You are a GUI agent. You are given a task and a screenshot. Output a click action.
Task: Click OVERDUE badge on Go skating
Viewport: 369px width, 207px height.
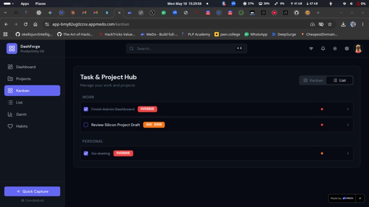[x=123, y=153]
